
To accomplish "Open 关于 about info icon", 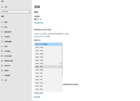I will tap(2, 80).
